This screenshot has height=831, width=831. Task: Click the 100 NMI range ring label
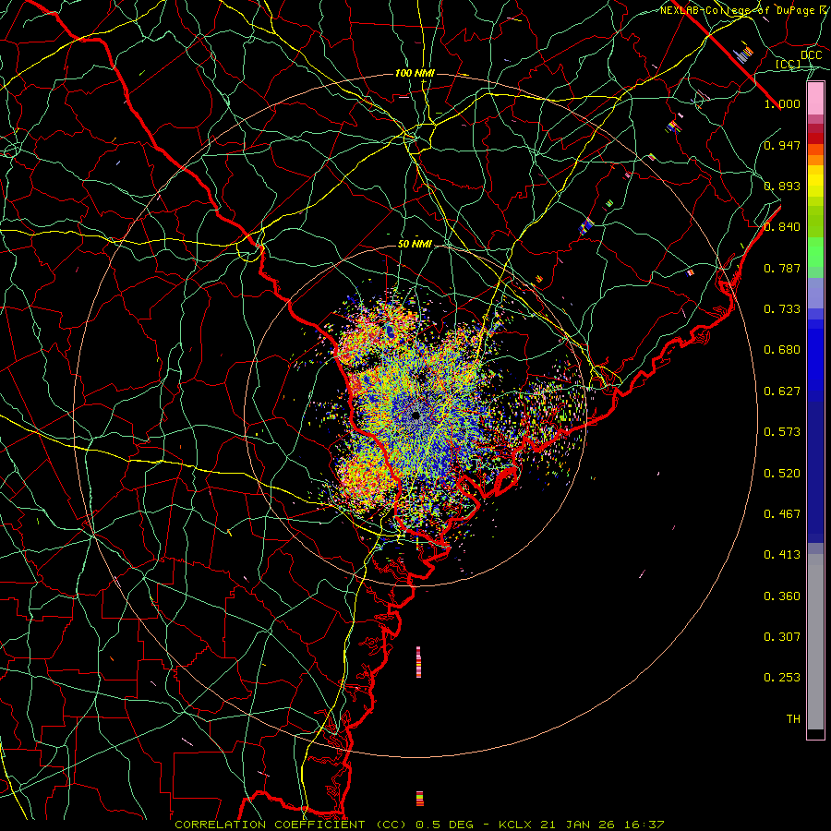[x=415, y=73]
